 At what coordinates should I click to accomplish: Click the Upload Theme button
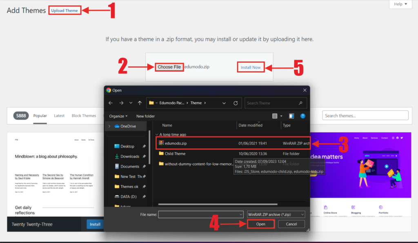point(64,11)
